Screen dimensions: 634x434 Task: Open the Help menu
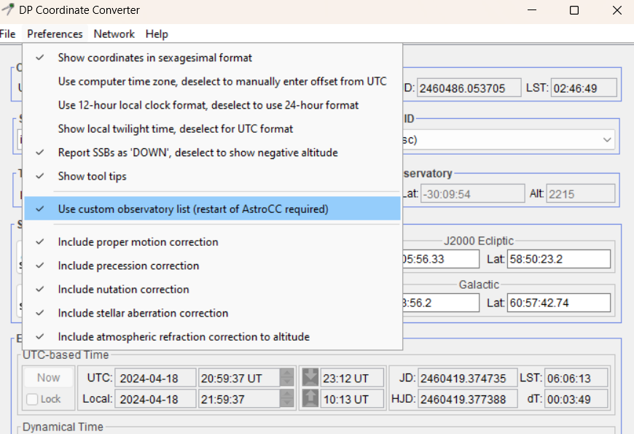tap(157, 34)
